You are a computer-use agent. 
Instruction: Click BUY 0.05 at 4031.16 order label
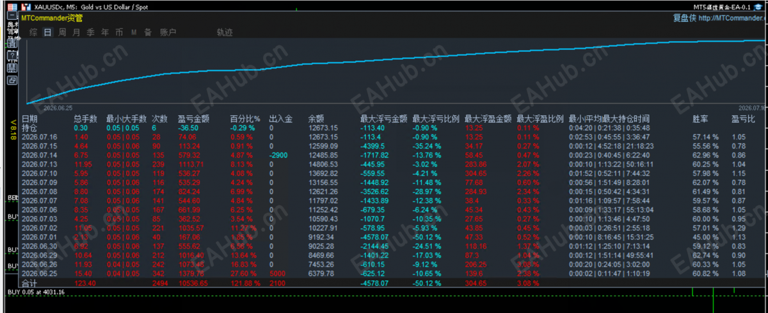[x=35, y=292]
